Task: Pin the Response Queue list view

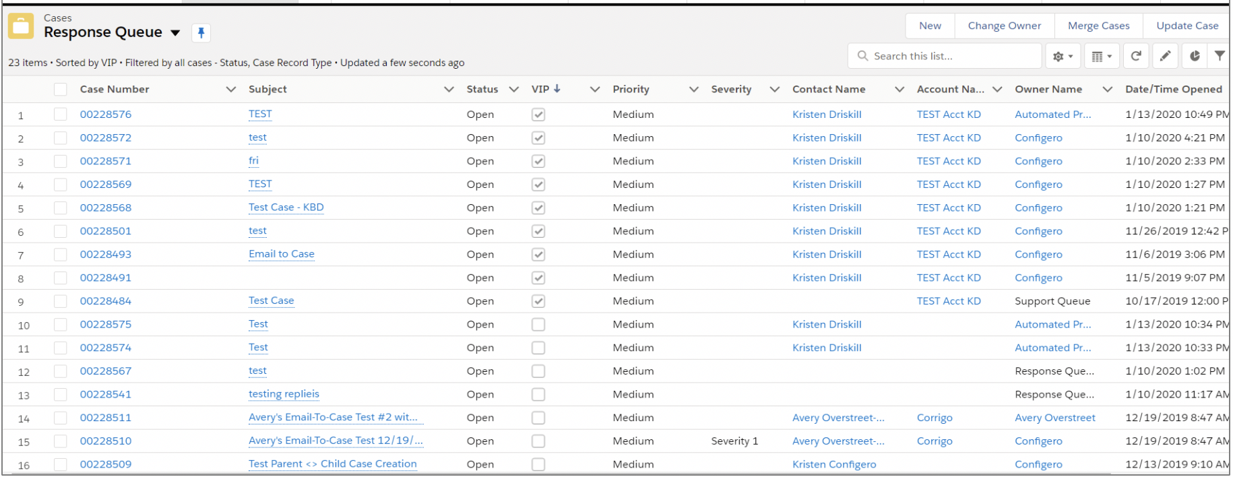Action: [x=201, y=32]
